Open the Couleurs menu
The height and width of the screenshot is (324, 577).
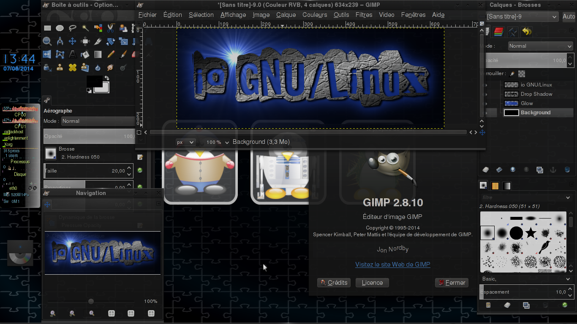pyautogui.click(x=315, y=15)
